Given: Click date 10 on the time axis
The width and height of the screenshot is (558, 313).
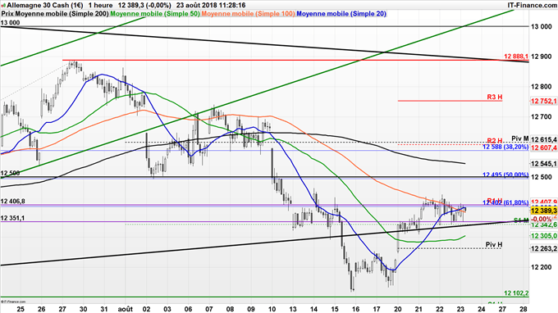Looking at the screenshot, I should coord(272,309).
